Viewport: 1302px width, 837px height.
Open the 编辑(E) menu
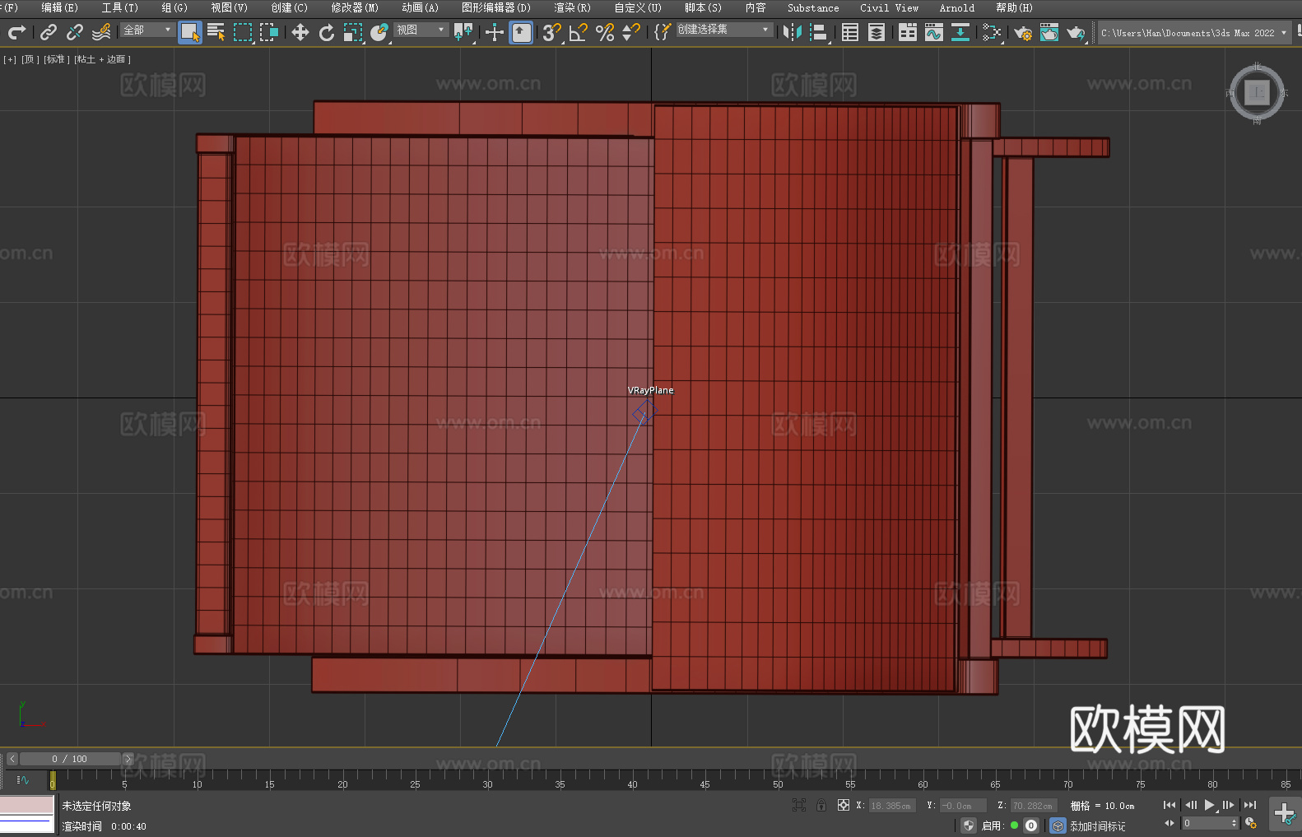point(59,7)
